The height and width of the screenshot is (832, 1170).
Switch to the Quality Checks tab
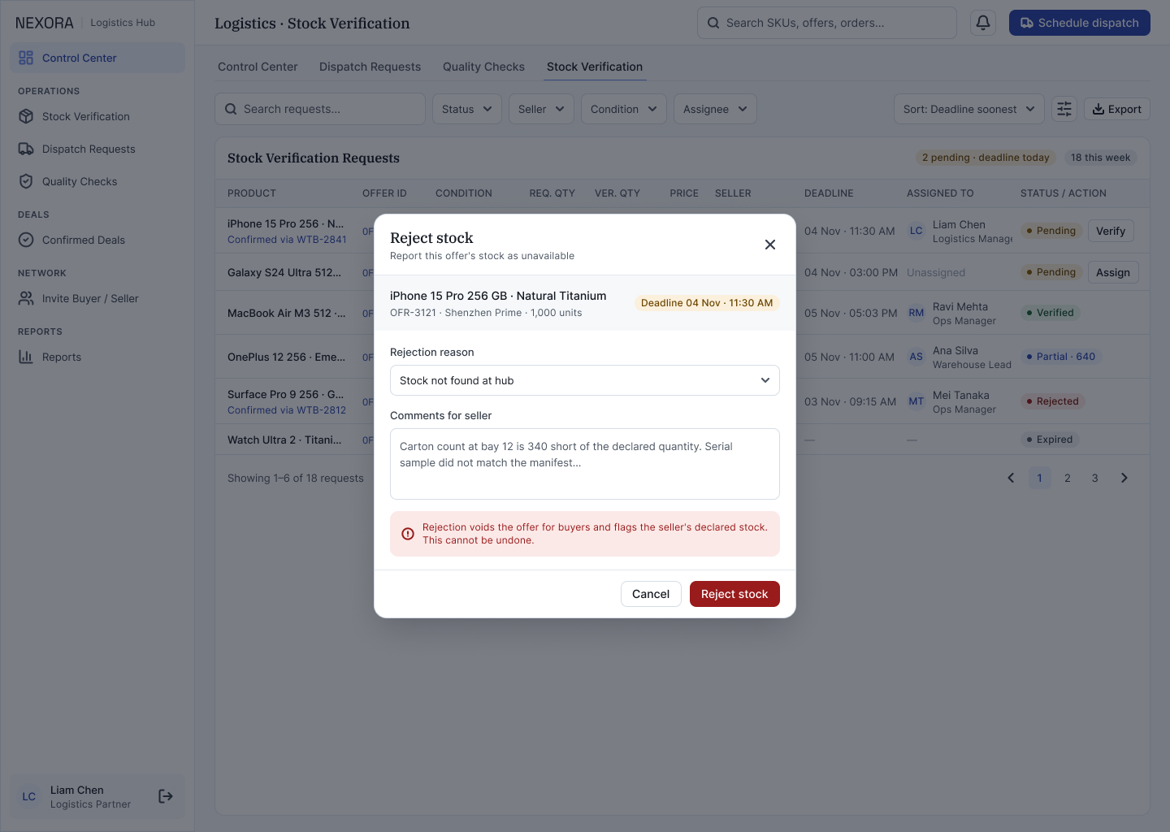pyautogui.click(x=483, y=67)
